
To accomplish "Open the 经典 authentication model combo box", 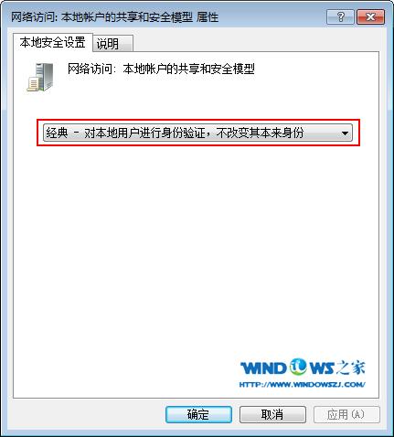I will pos(197,133).
